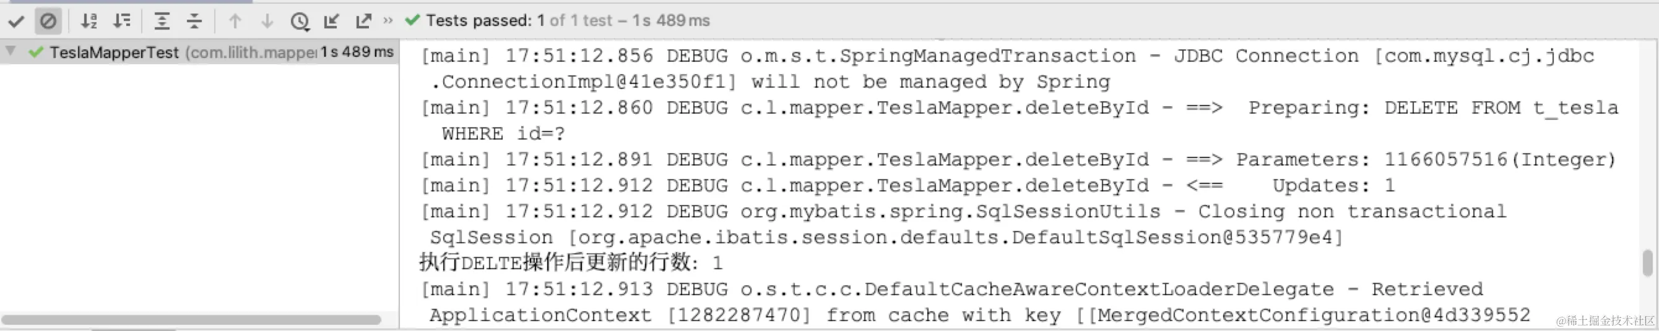Click the console vertical scrollbar thumb
Screen dimensions: 1659x331
click(1647, 262)
